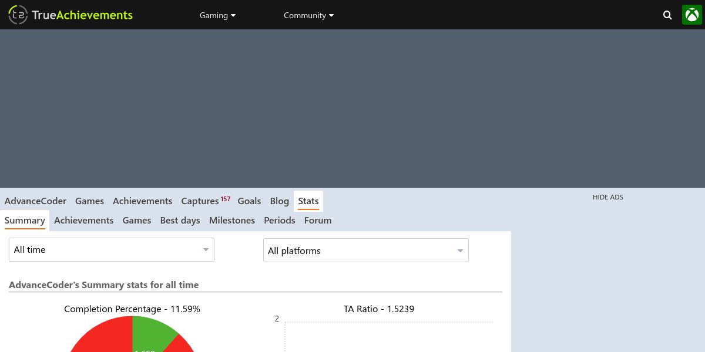Open the Forum sub-tab

pos(318,221)
